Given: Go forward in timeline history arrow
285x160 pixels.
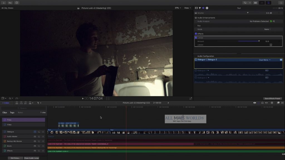Looking at the screenshot, I should 168,103.
